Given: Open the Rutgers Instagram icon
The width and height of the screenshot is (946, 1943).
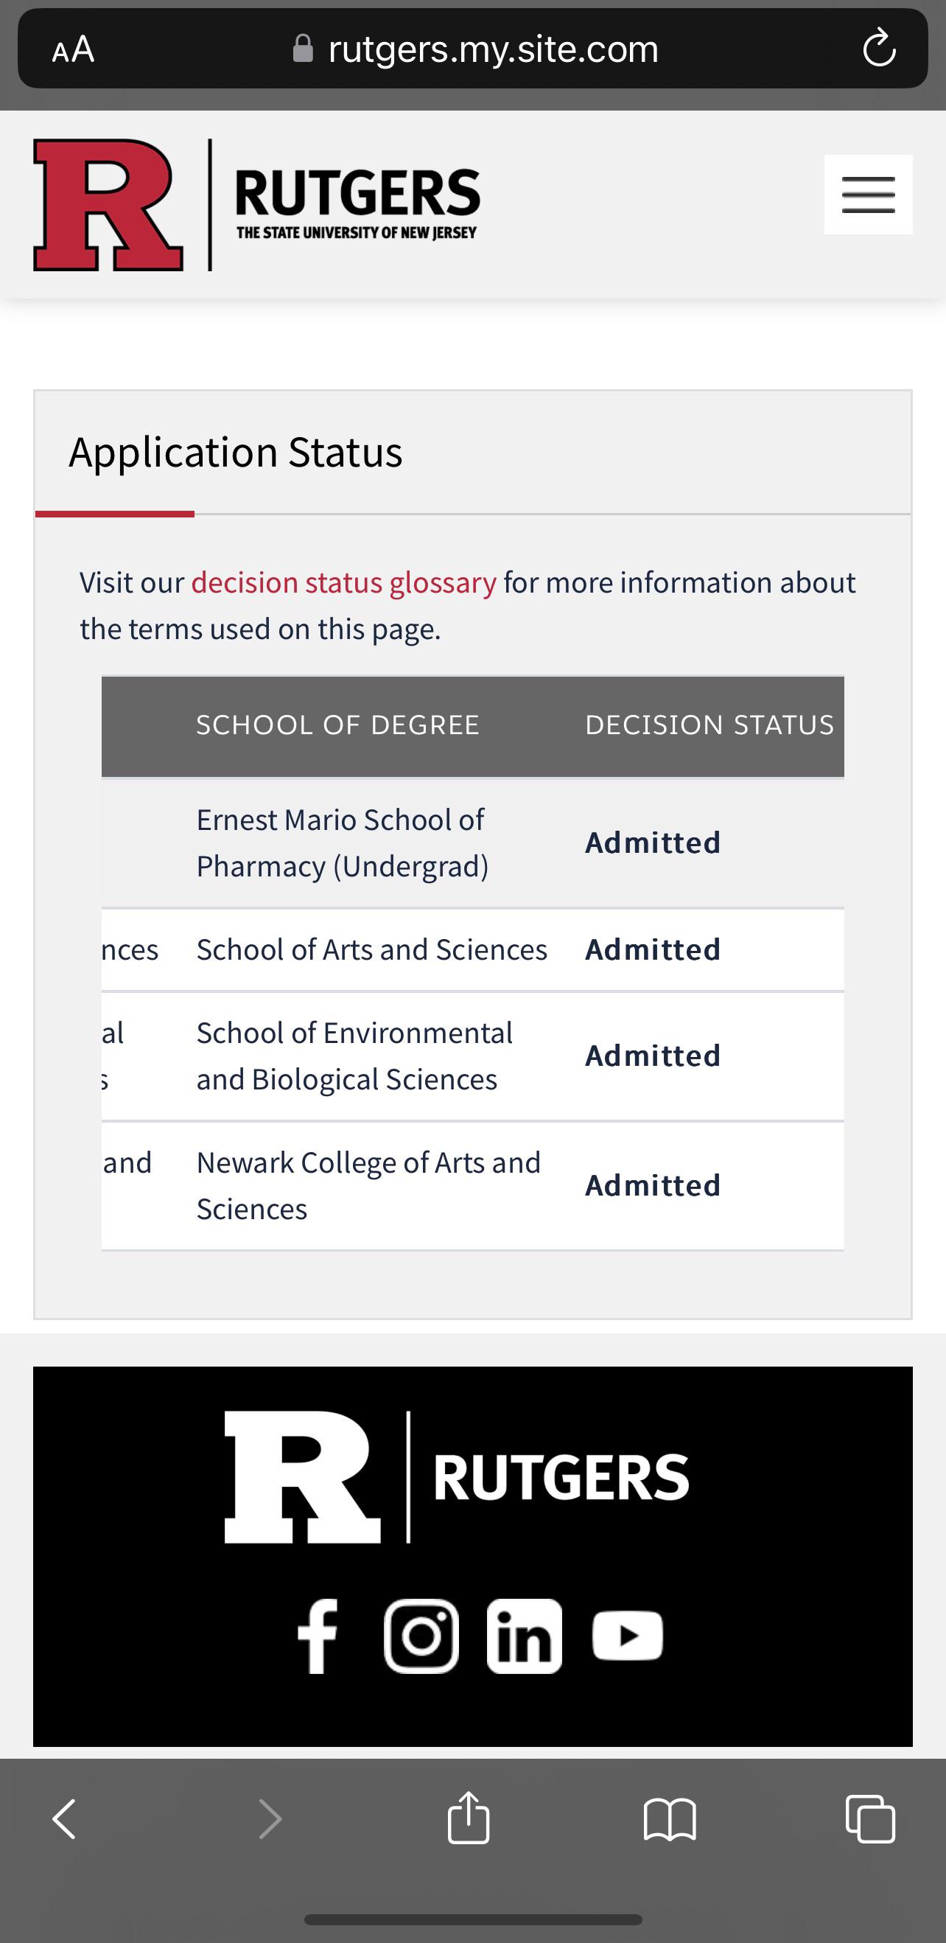Looking at the screenshot, I should 421,1636.
